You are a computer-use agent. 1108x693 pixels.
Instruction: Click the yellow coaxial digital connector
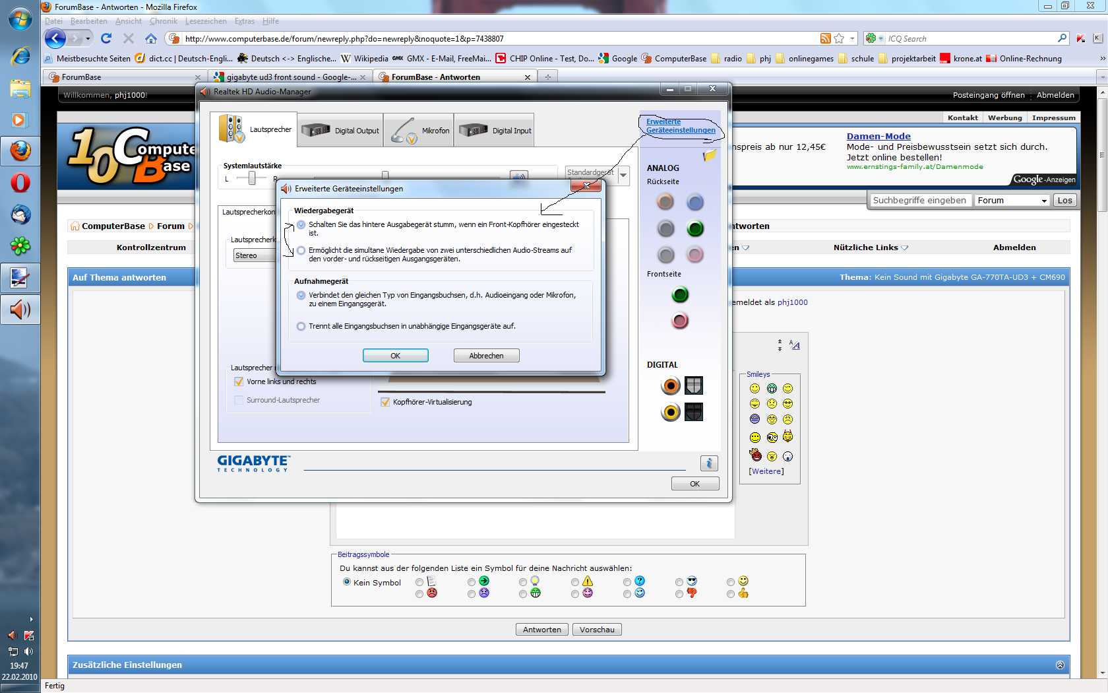click(x=671, y=412)
